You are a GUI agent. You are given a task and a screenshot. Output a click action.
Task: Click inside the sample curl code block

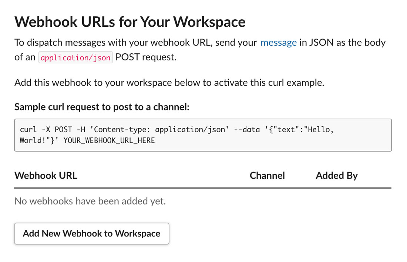pyautogui.click(x=259, y=141)
